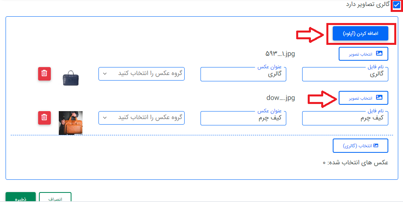
Task: Delete the first gallery image row (گالری)
Action: pyautogui.click(x=44, y=74)
